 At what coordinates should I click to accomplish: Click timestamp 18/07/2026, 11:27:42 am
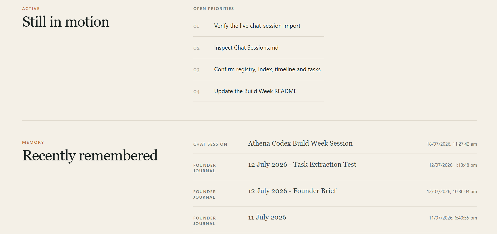[452, 144]
